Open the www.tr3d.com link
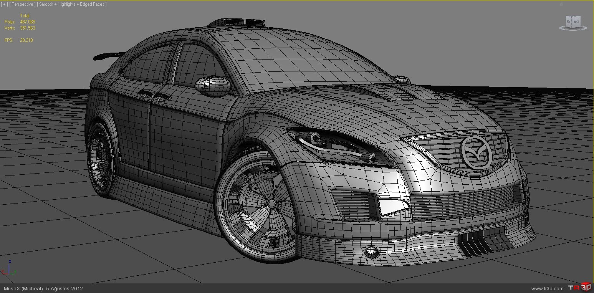 click(x=548, y=288)
